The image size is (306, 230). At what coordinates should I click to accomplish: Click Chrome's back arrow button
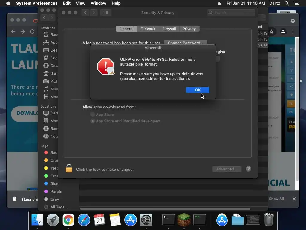(13, 31)
